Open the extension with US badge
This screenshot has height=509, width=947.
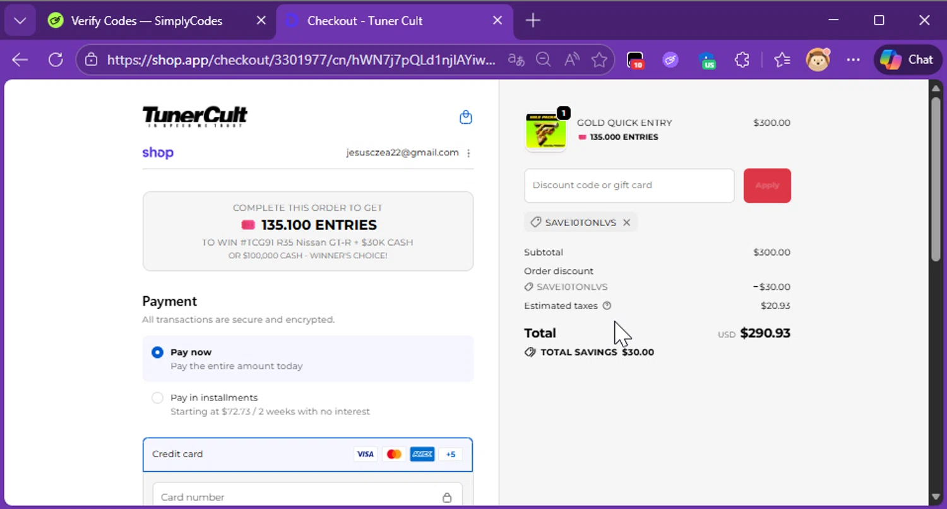(708, 61)
